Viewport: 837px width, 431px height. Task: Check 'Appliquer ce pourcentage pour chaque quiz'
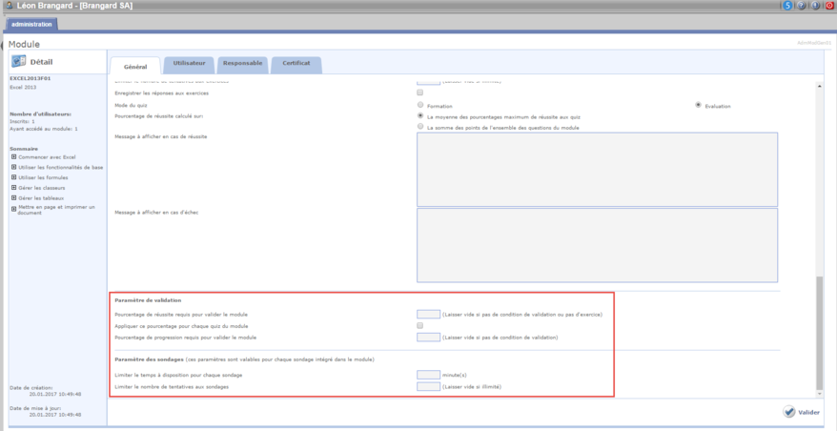tap(420, 325)
